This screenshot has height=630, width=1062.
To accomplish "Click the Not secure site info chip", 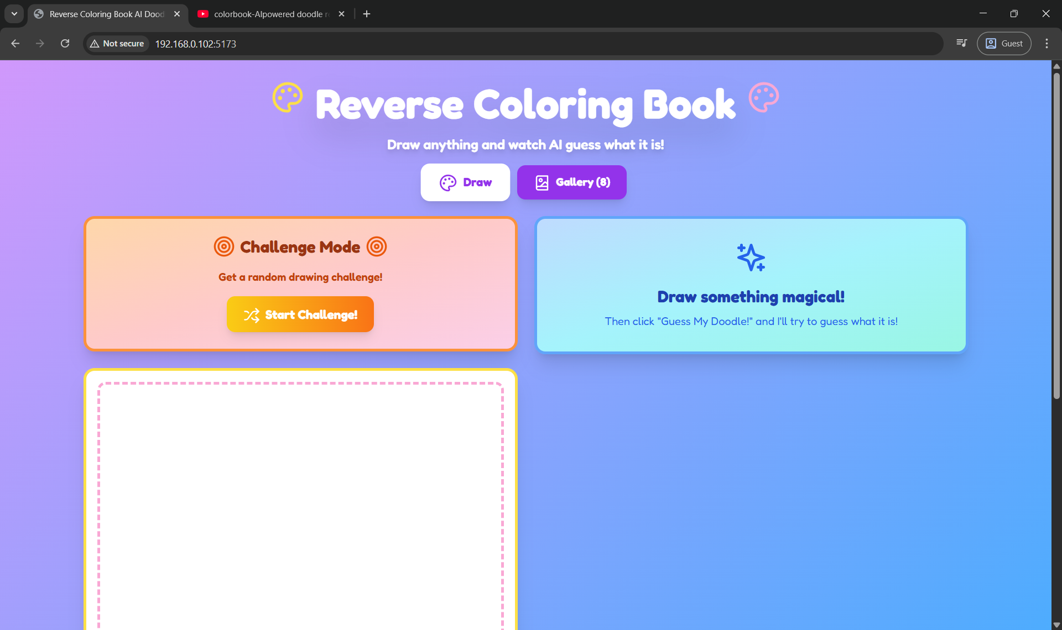I will click(x=117, y=44).
